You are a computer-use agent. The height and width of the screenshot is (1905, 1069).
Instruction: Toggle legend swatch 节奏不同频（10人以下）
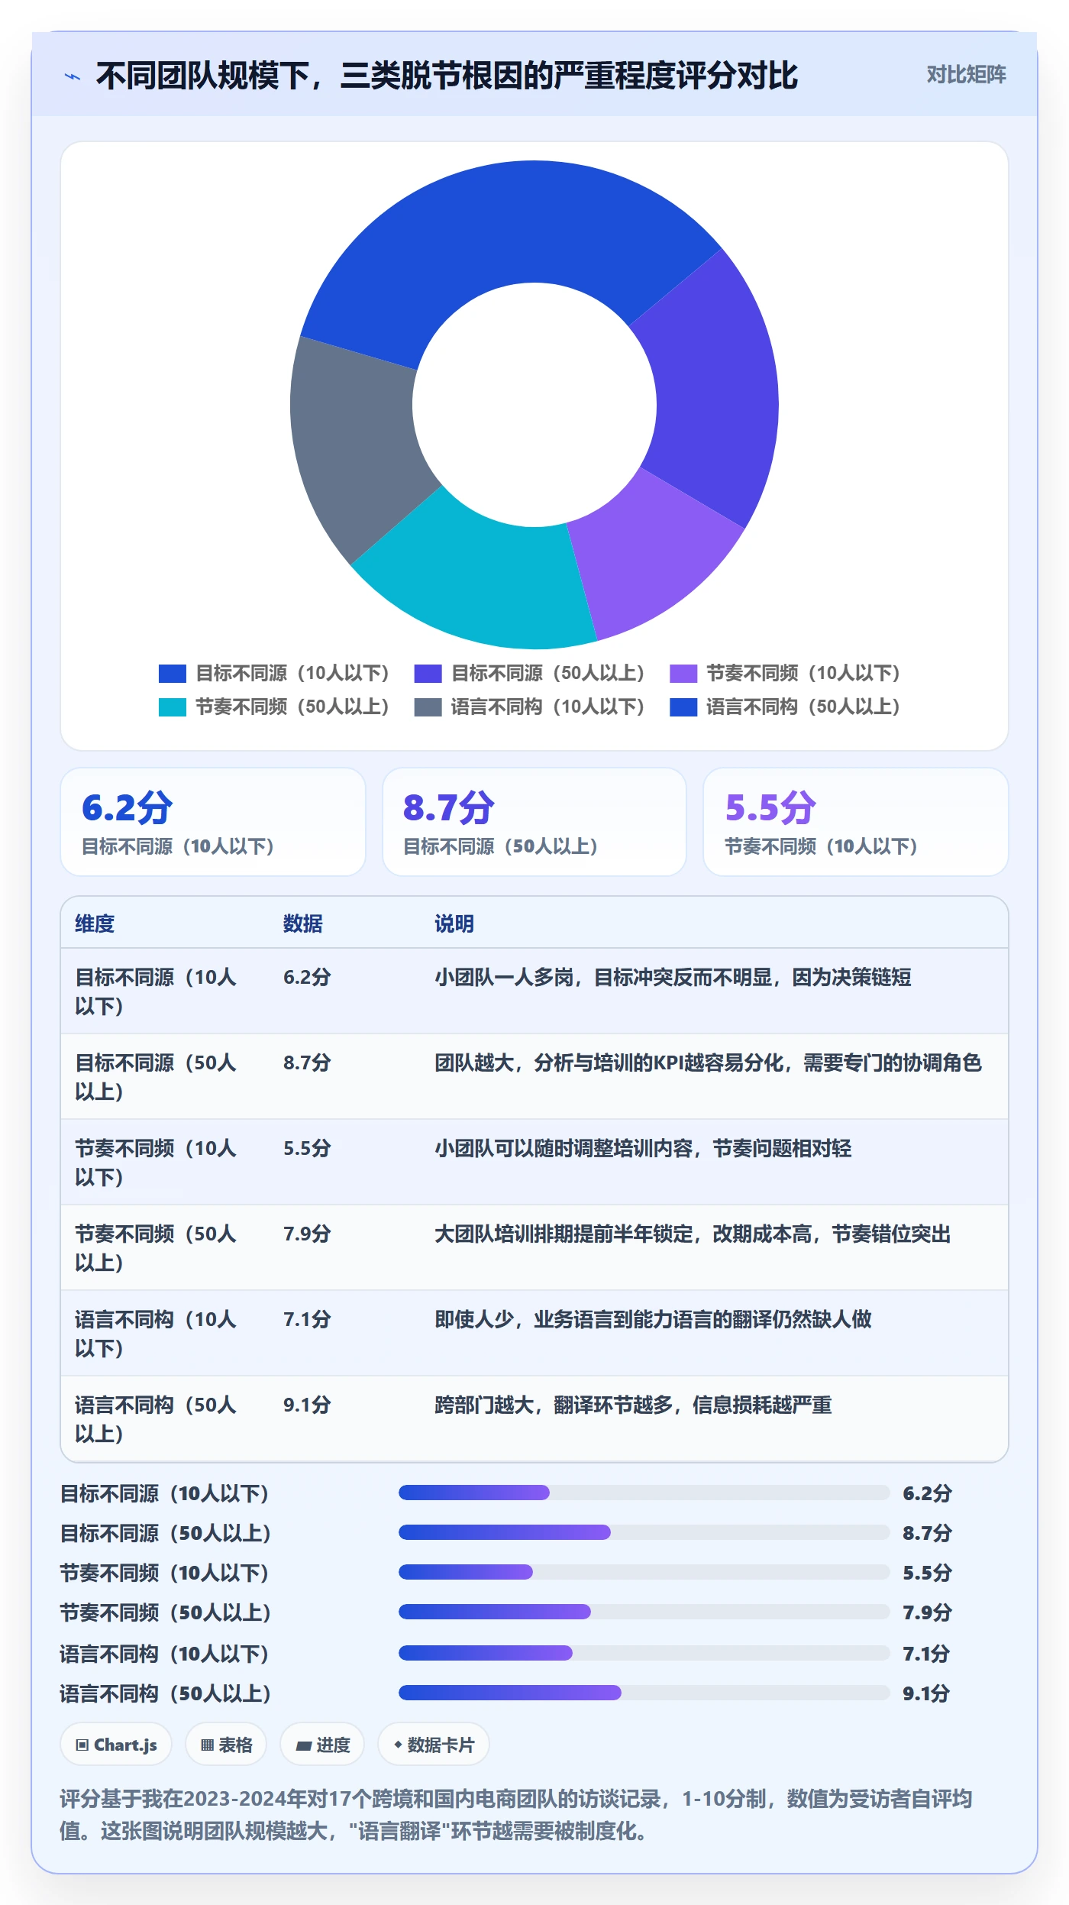pyautogui.click(x=683, y=674)
